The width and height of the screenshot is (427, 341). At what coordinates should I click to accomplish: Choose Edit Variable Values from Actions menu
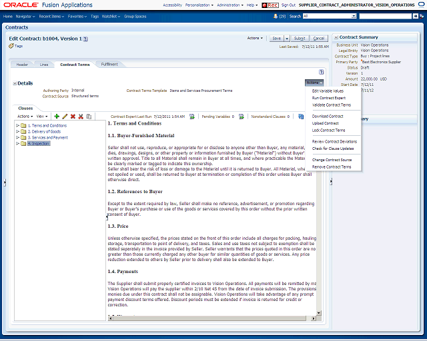(328, 91)
